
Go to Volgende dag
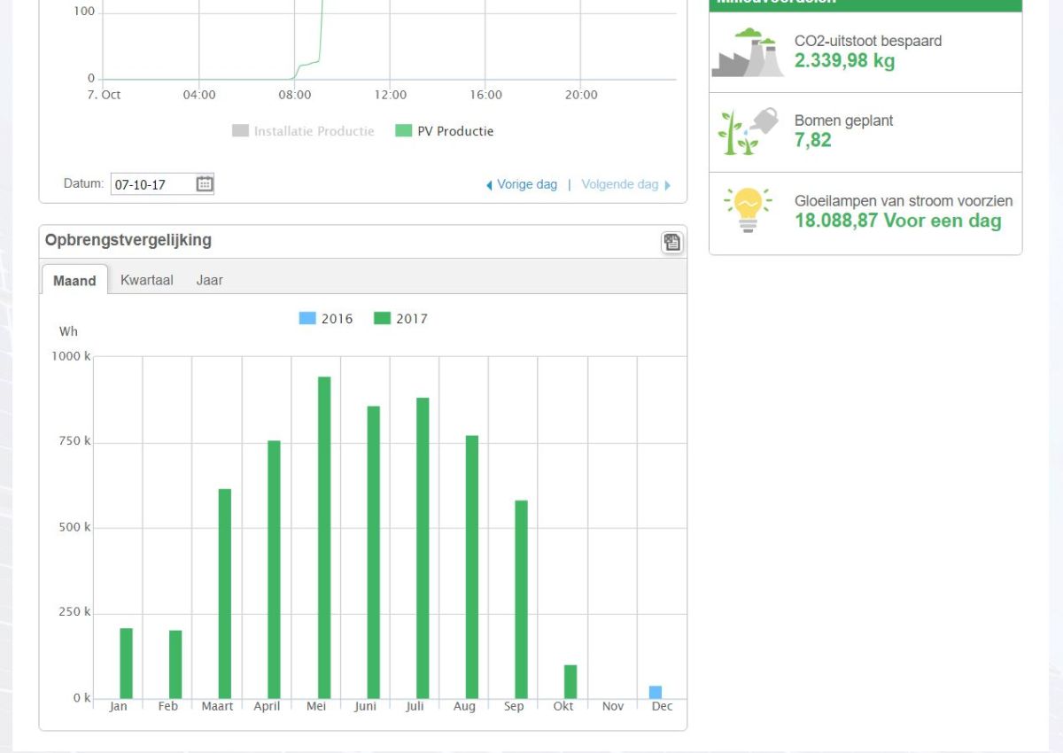pyautogui.click(x=619, y=184)
